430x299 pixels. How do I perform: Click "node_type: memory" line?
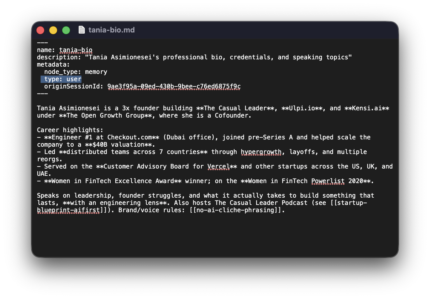[76, 72]
